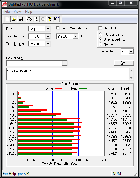Viewport: 140px width, 178px height.
Task: Click the window resize grip corner
Action: point(136,174)
